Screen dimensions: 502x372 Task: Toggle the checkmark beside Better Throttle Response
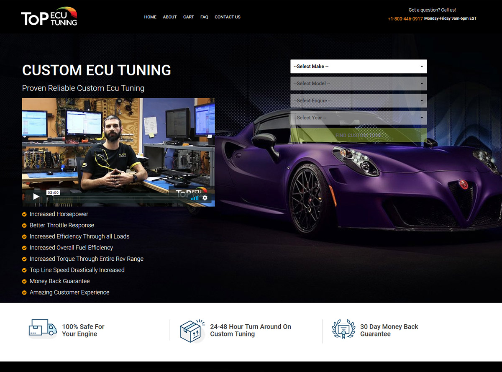(24, 225)
